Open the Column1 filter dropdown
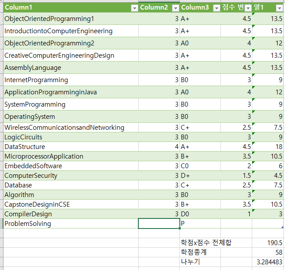The width and height of the screenshot is (285, 270). coord(134,8)
